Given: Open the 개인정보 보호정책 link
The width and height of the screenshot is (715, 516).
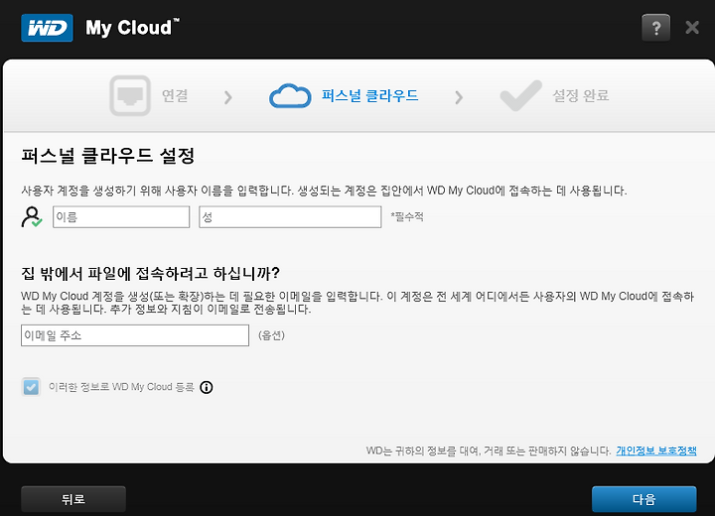Looking at the screenshot, I should (x=656, y=451).
